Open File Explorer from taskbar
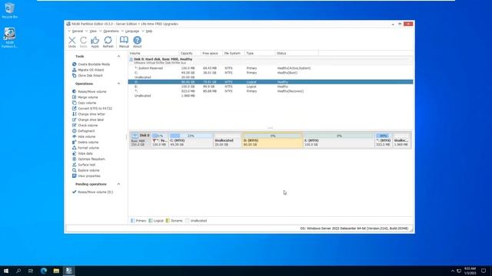This screenshot has height=276, width=492. point(56,271)
